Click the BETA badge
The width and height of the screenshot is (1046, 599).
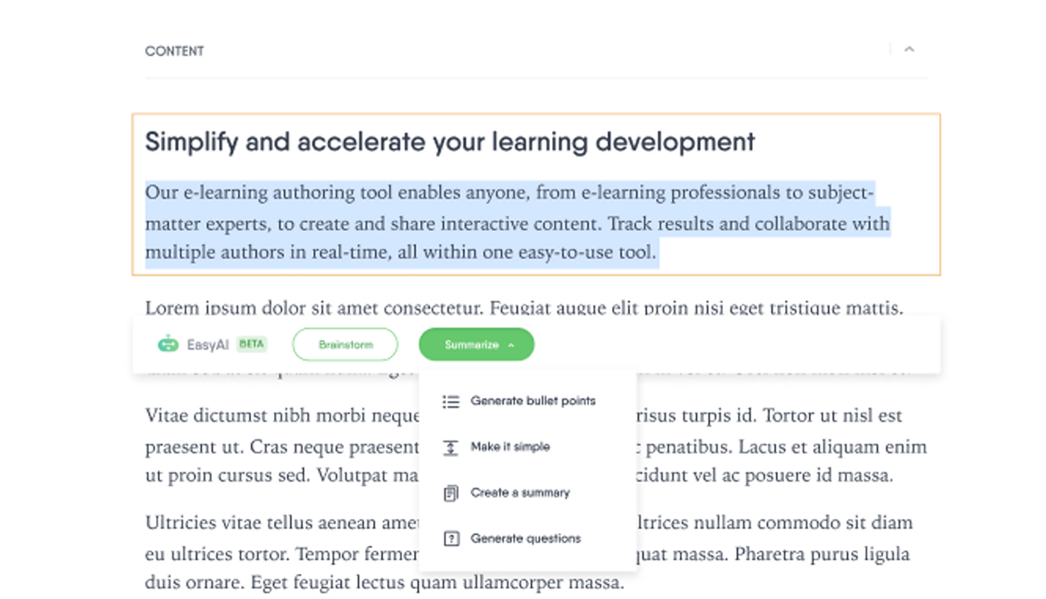[252, 344]
